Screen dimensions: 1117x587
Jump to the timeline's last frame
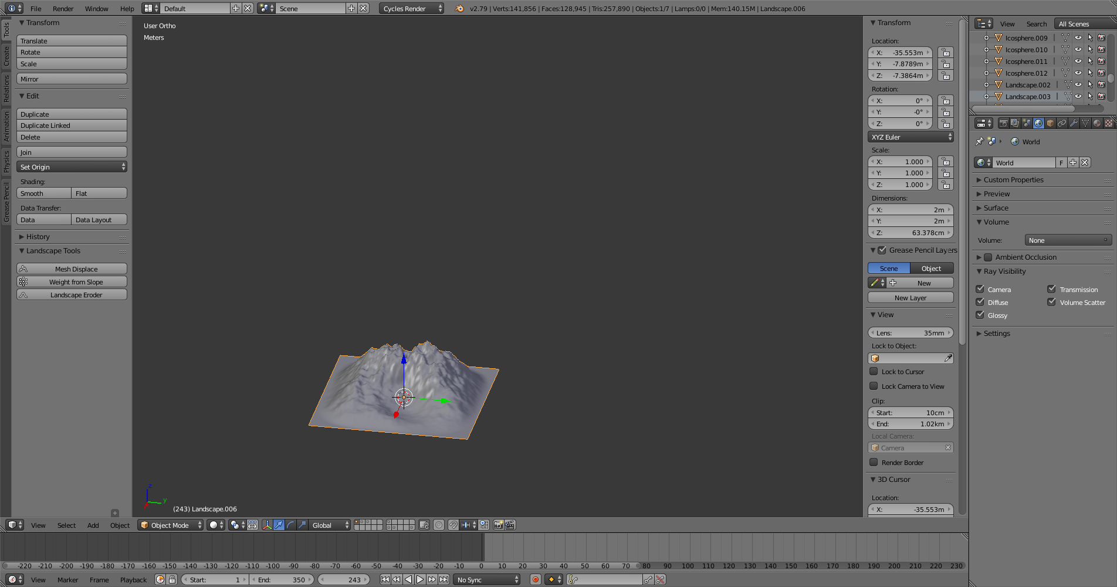pos(444,579)
